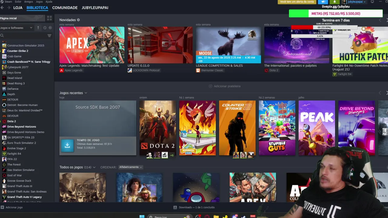The image size is (388, 218).
Task: Open the Counter-Strike 2 recent game cover
Action: coord(237,128)
